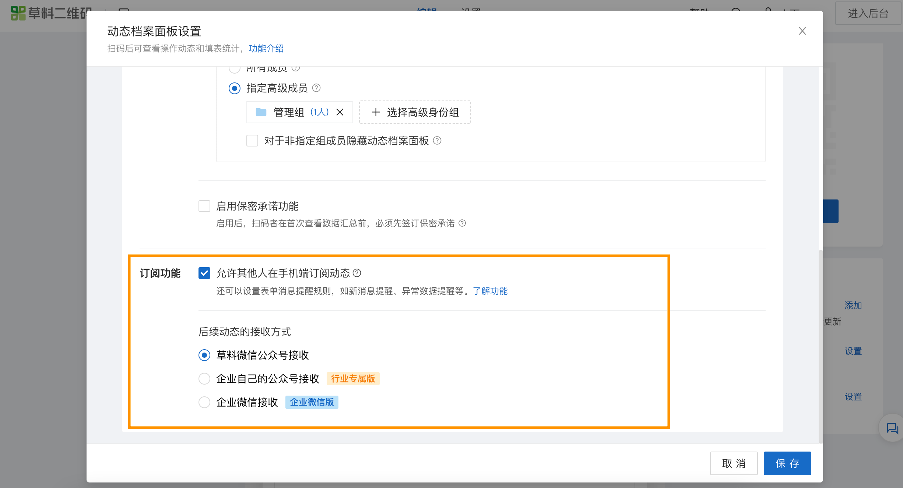Click the dialog's vertical scrollbar
The height and width of the screenshot is (488, 903).
click(x=820, y=346)
